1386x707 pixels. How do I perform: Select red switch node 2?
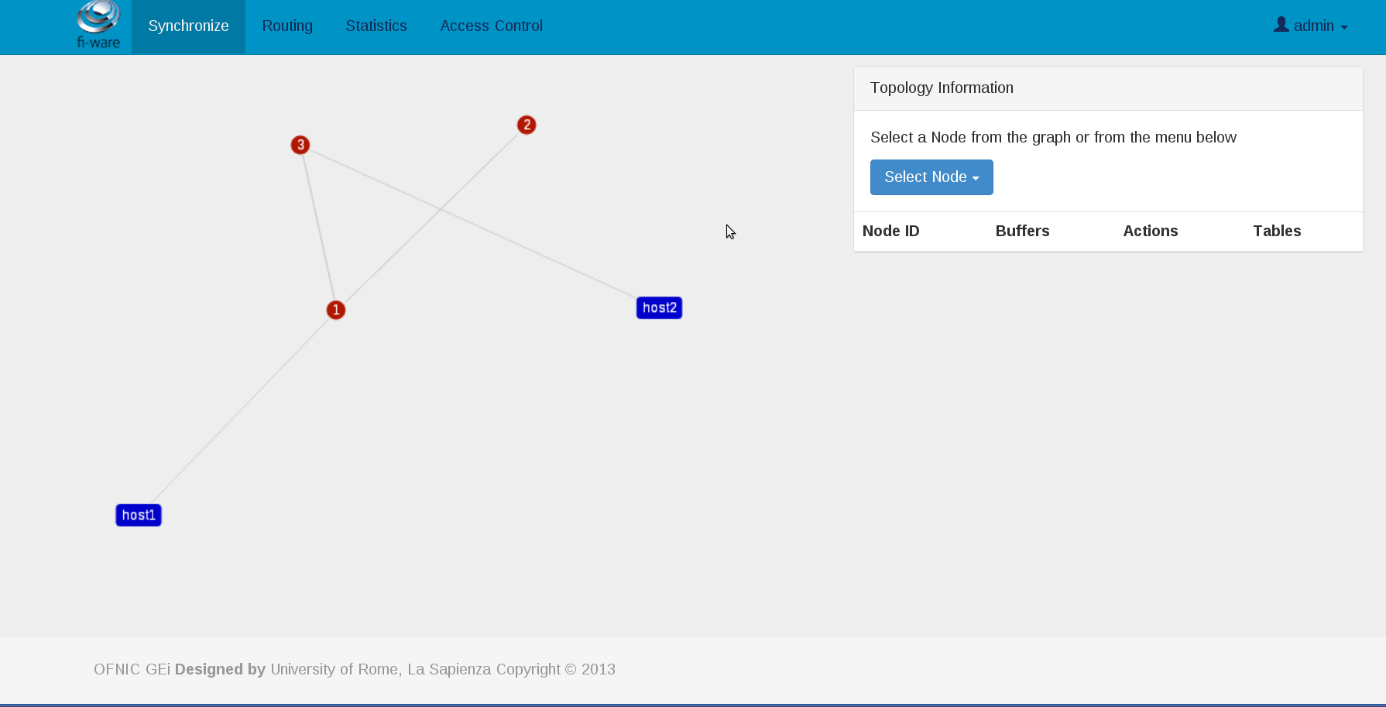(x=527, y=125)
